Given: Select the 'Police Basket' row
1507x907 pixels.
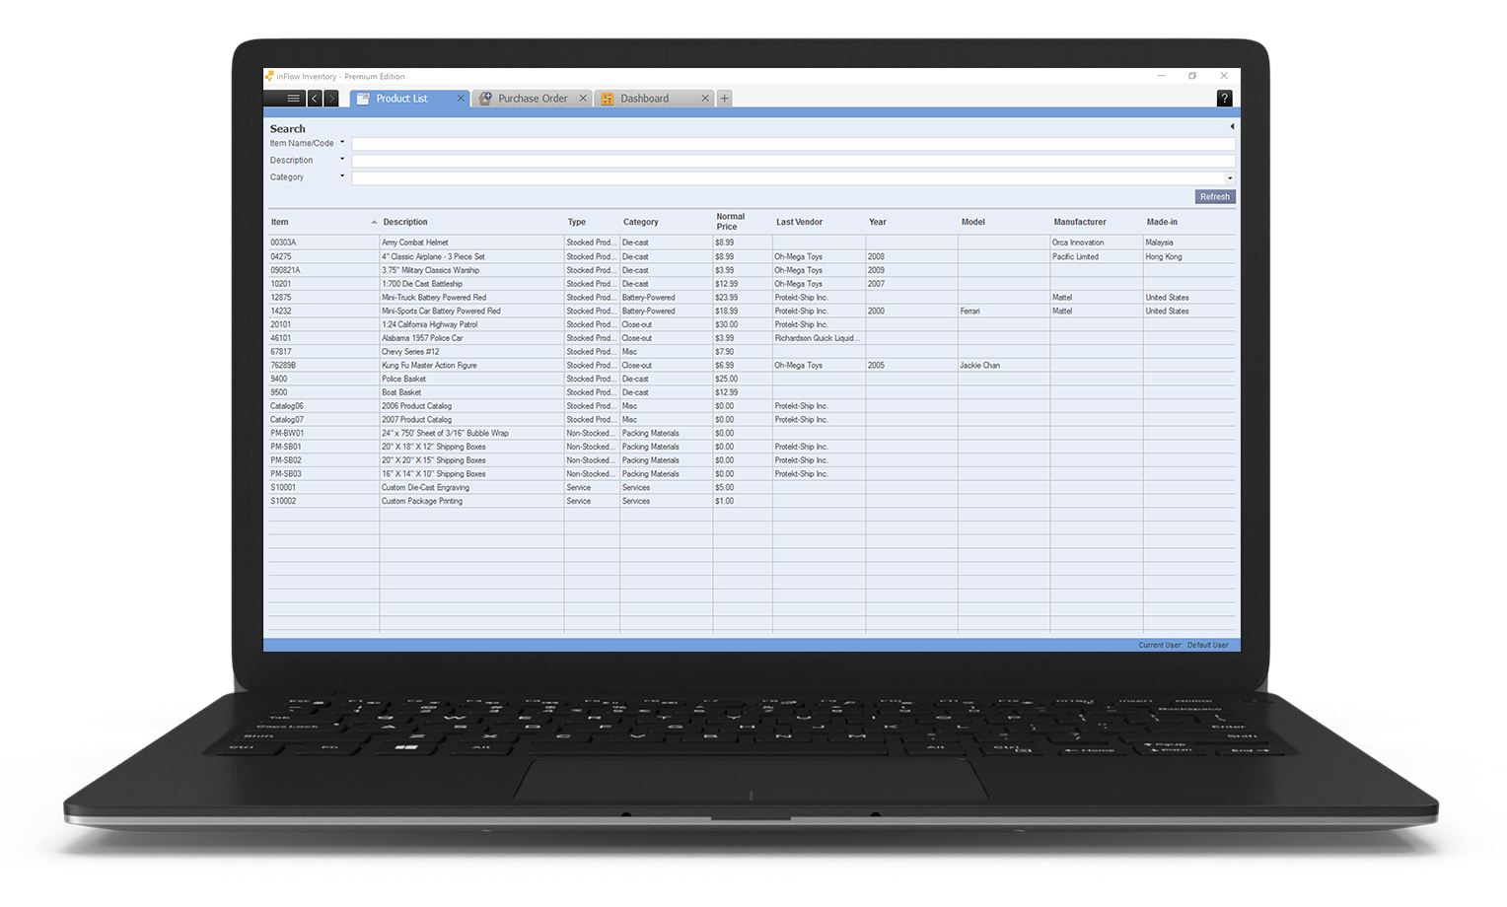Looking at the screenshot, I should (x=752, y=379).
